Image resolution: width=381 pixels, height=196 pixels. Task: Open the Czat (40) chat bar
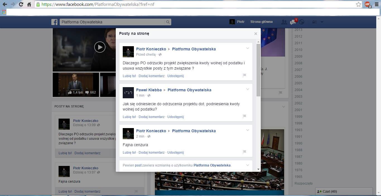pos(344,192)
